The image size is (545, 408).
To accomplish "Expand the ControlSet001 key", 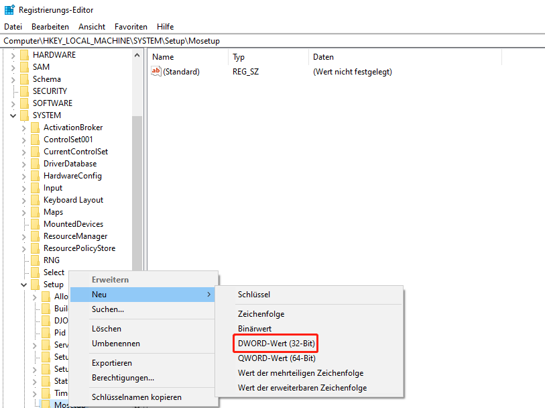I will coord(24,140).
